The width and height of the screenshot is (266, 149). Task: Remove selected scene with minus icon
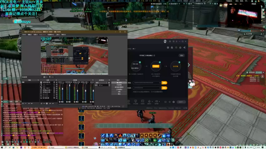(x=26, y=103)
